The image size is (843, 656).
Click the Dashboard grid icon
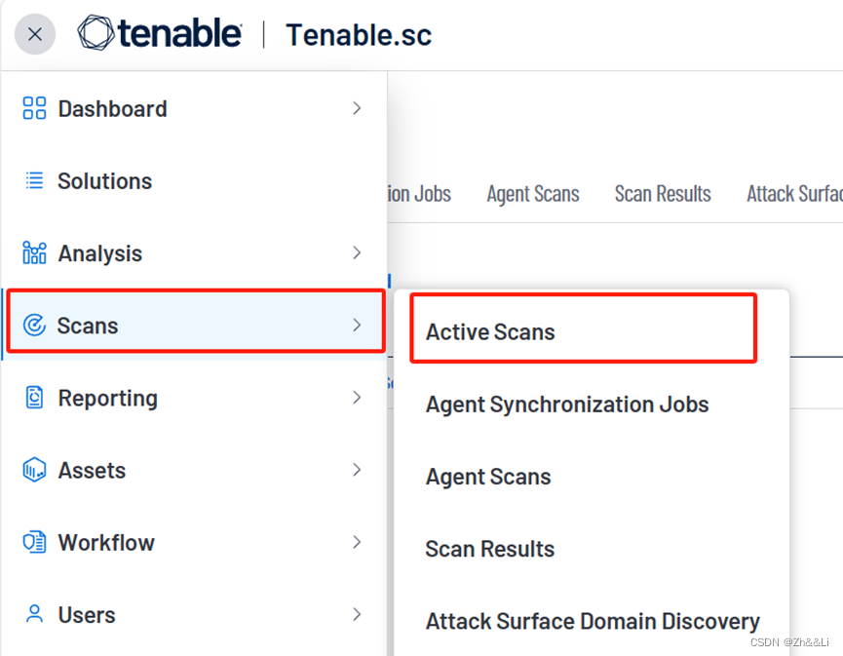click(x=33, y=108)
